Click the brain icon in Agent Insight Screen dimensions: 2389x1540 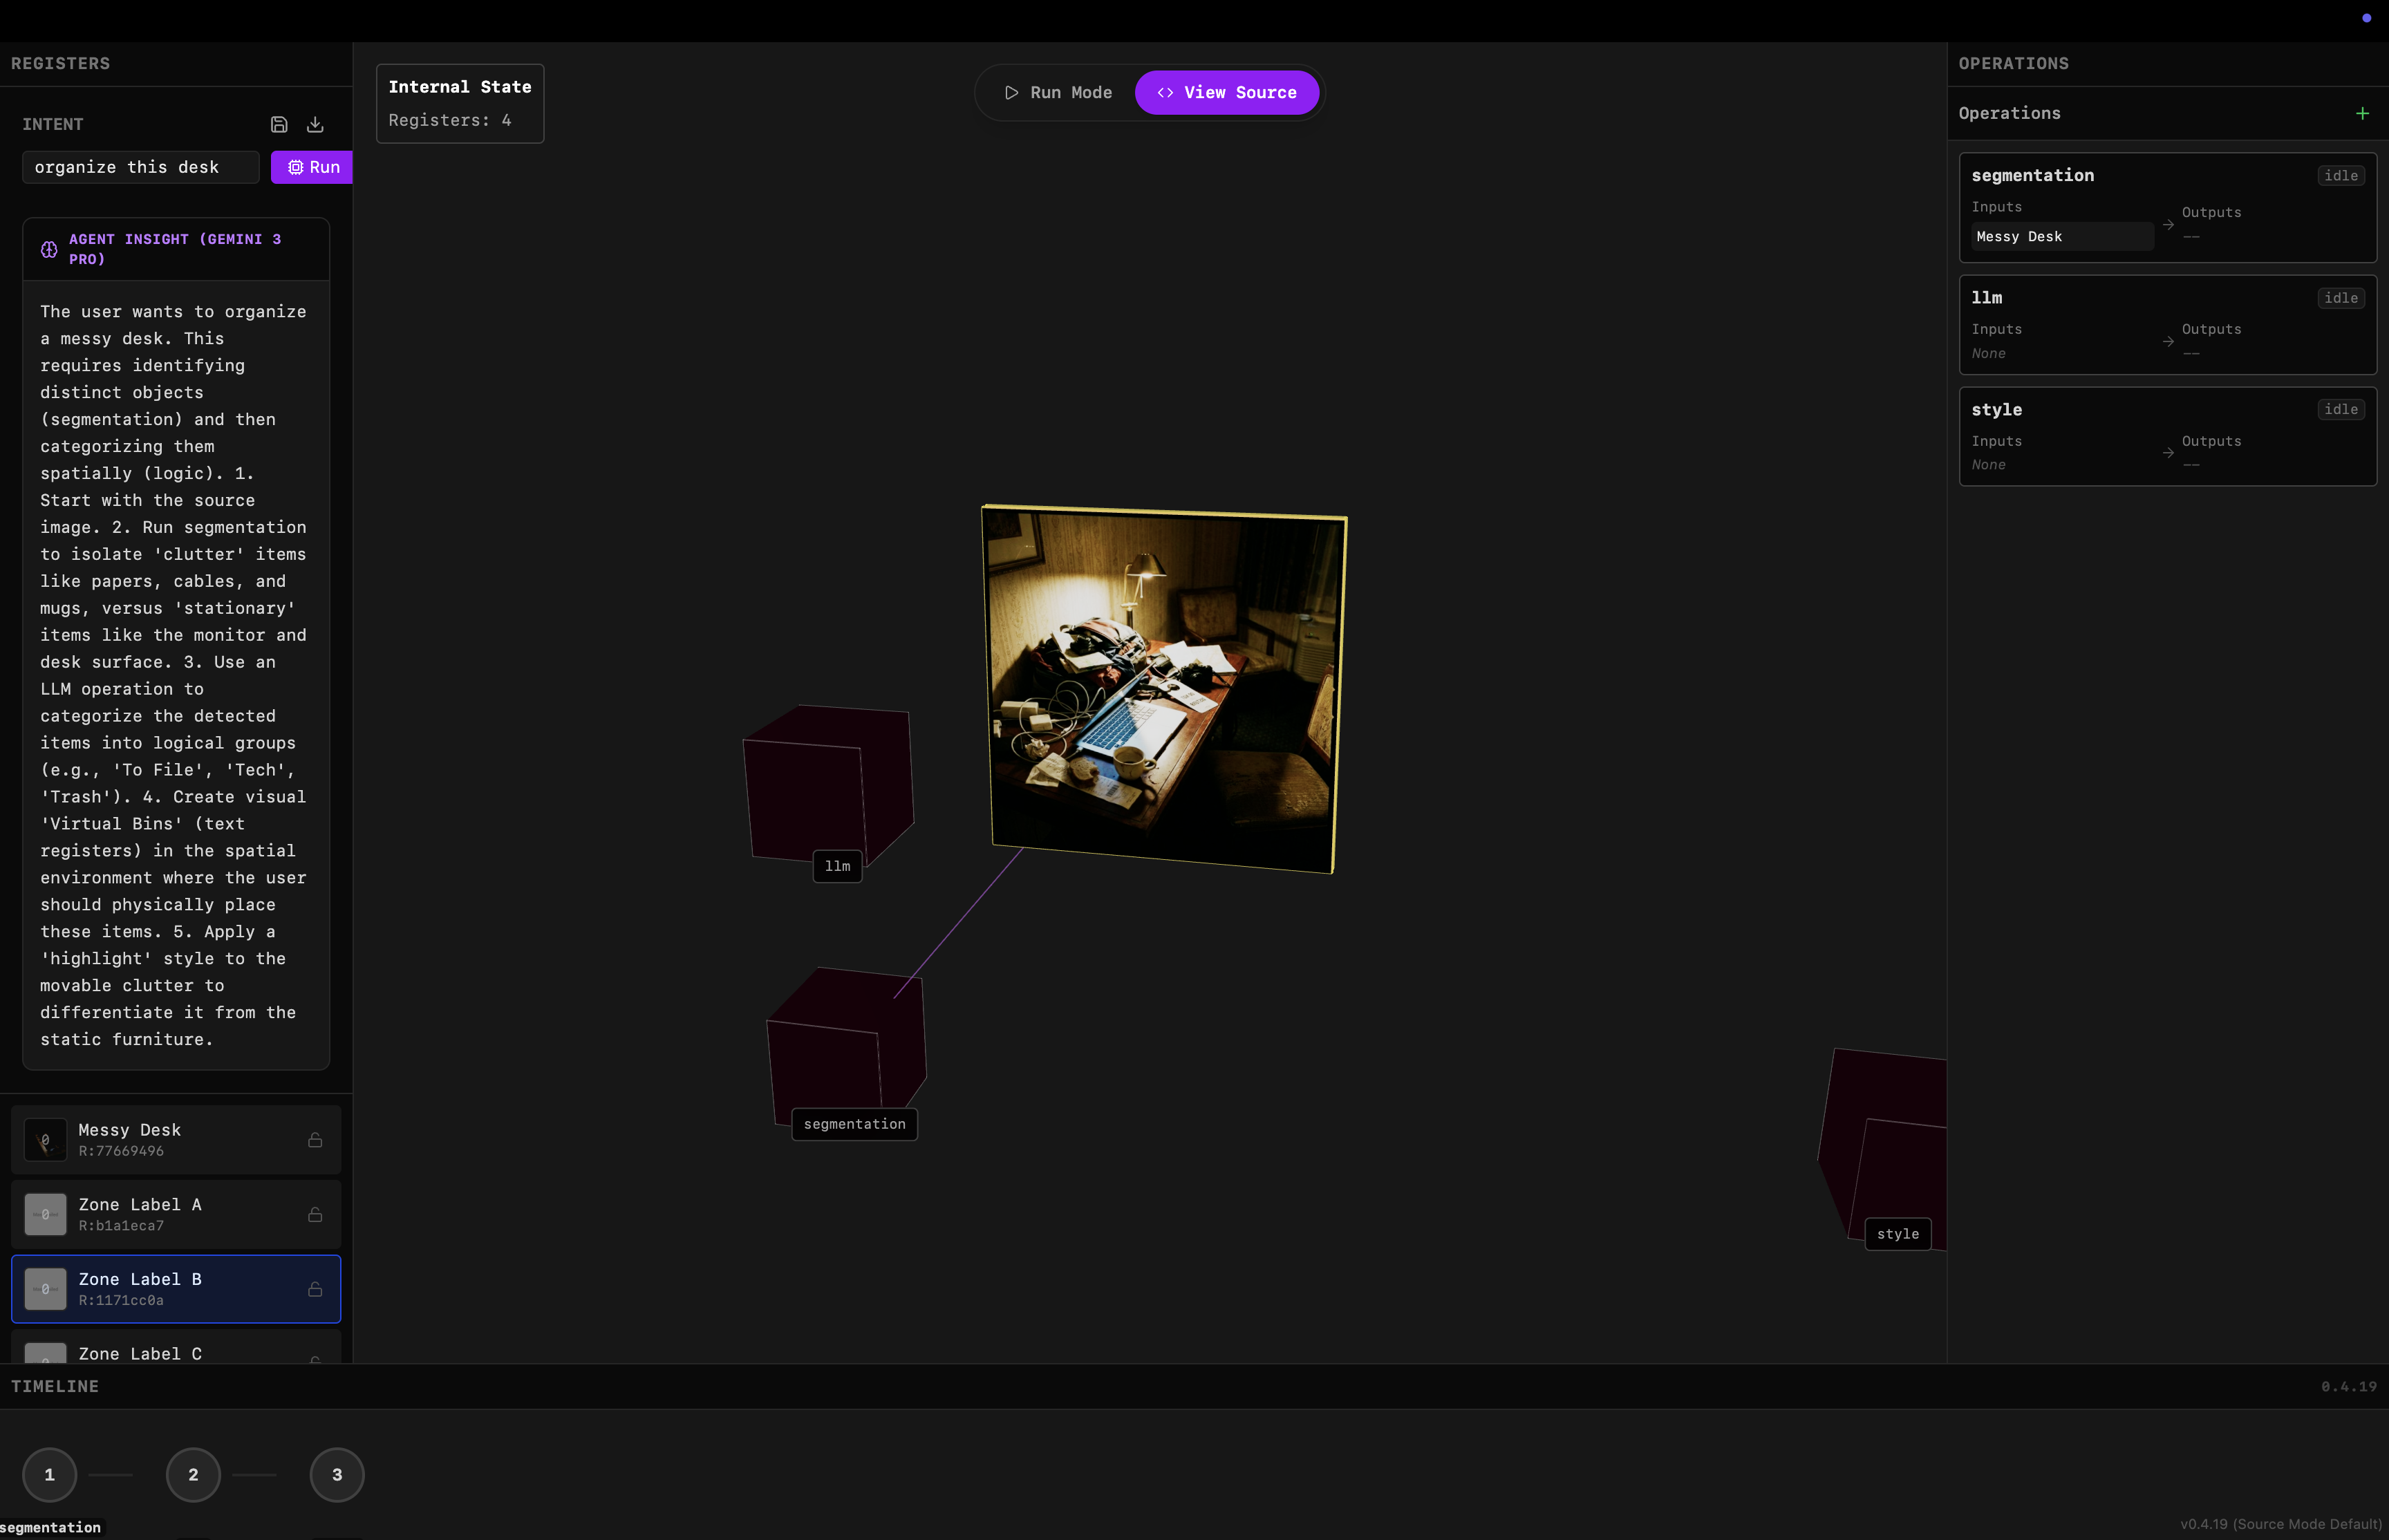[49, 249]
